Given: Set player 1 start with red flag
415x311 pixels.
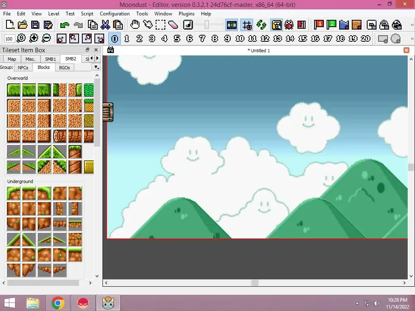Looking at the screenshot, I should [x=319, y=25].
